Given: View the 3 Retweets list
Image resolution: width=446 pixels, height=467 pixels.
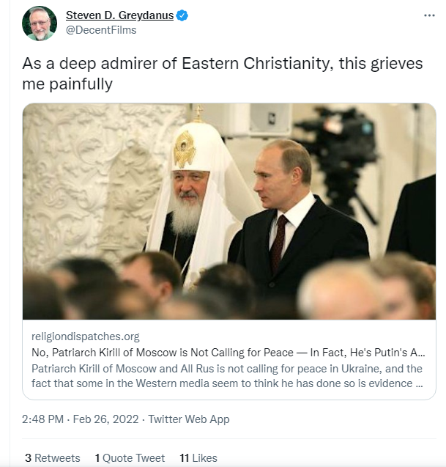Looking at the screenshot, I should [x=53, y=457].
